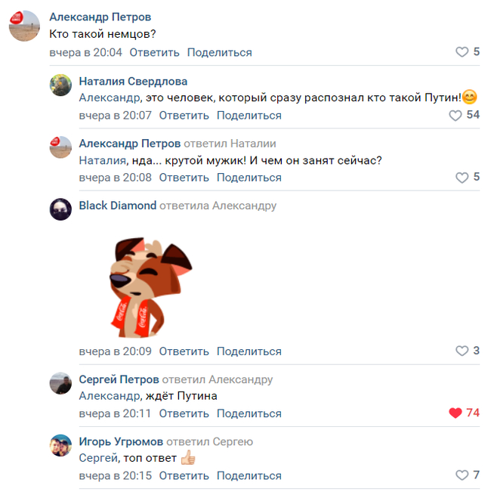This screenshot has width=491, height=495.
Task: Open Black Diamond's avatar picture
Action: pyautogui.click(x=60, y=209)
